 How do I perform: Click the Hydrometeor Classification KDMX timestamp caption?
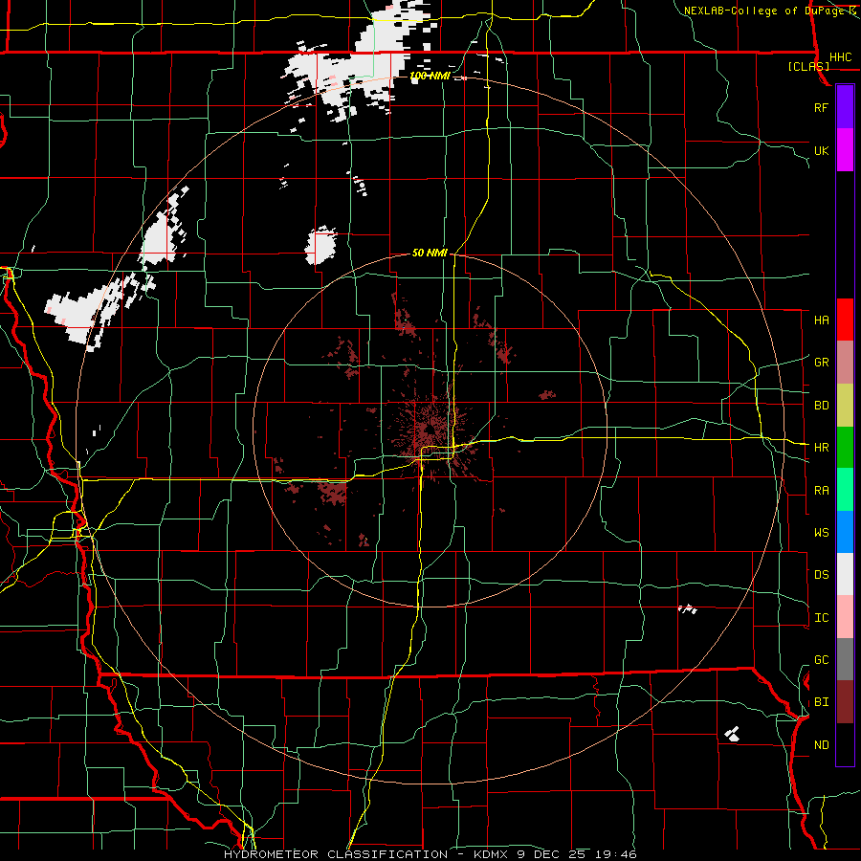point(430,854)
